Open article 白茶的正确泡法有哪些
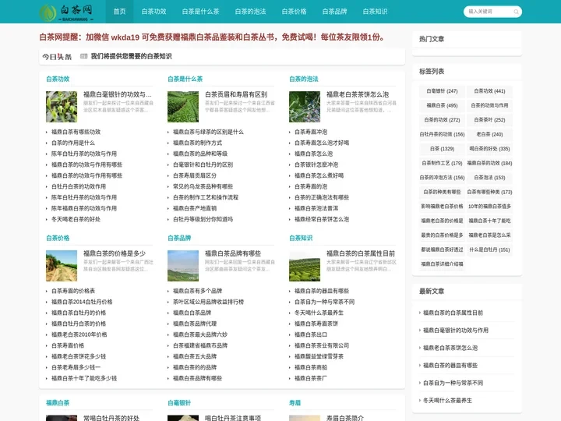The image size is (561, 421). pos(322,197)
